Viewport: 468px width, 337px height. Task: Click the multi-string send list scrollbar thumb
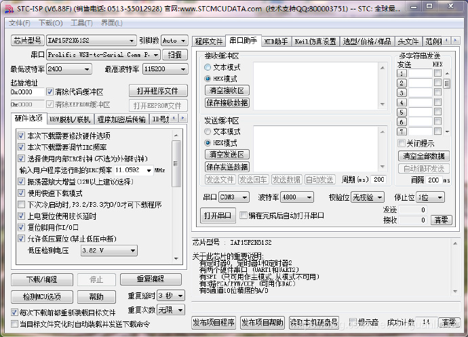(447, 83)
